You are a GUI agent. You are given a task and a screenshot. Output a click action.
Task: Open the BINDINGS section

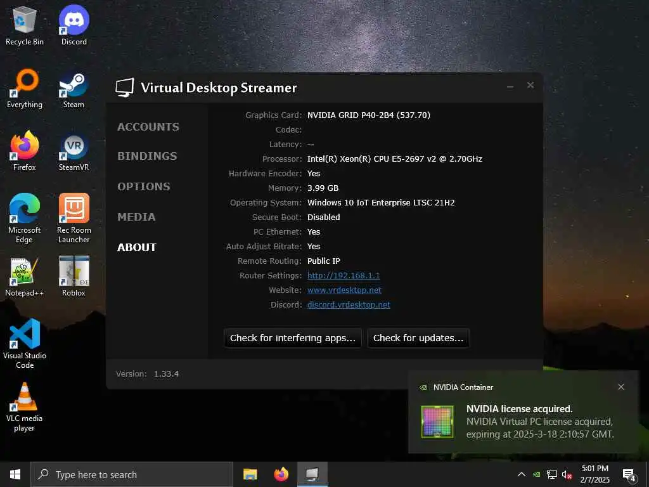pos(147,156)
